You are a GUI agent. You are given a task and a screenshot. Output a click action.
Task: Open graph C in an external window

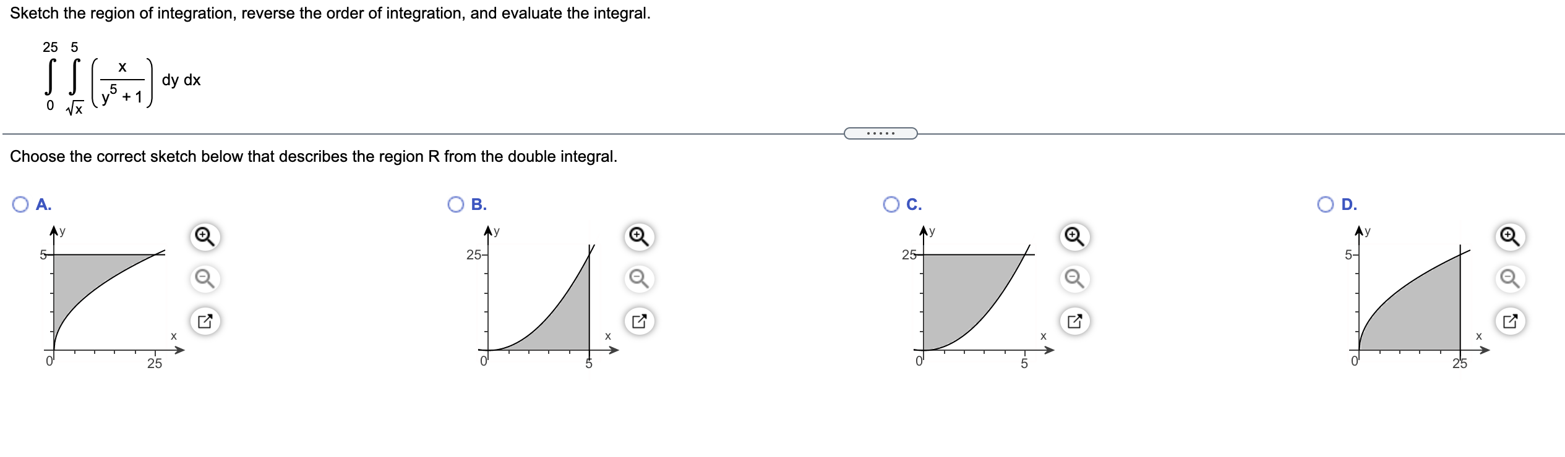1074,321
